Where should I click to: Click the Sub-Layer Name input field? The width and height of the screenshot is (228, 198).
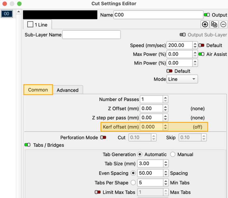point(91,35)
